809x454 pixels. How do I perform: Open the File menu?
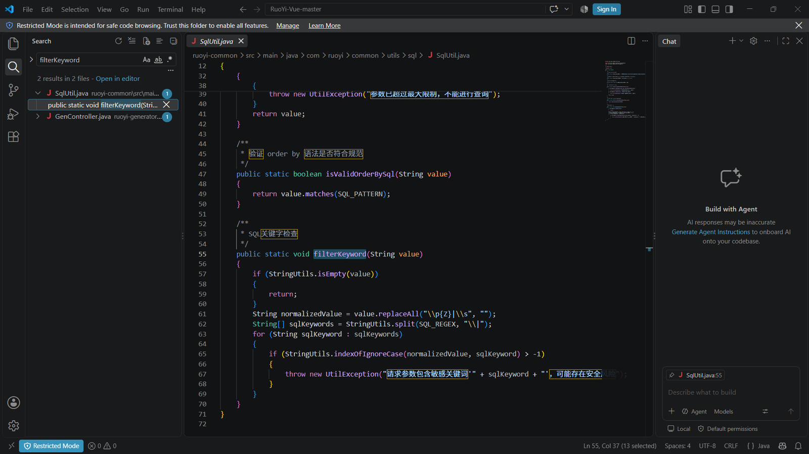(28, 9)
